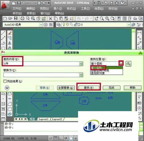The image size is (144, 141).
Task: Open the 文件(F) menu
Action: point(17,9)
